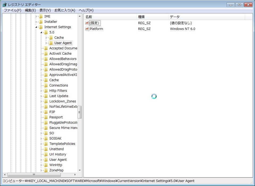Open the 編集(E) menu
Screen dimensions: 255x186
coord(30,10)
